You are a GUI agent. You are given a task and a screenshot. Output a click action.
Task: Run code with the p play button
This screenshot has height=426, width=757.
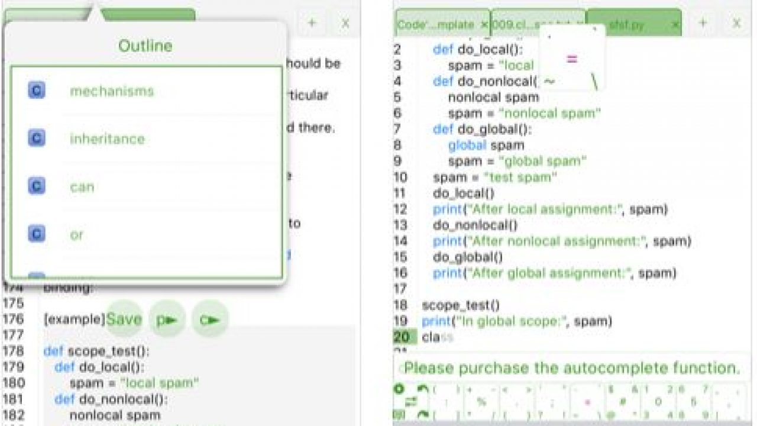point(167,319)
